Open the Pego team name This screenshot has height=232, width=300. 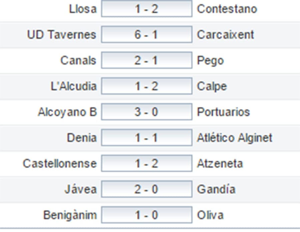pyautogui.click(x=210, y=61)
